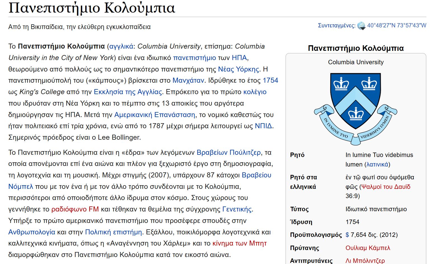Click the year 1754 link in the intro
The width and height of the screenshot is (433, 264).
coord(270,80)
